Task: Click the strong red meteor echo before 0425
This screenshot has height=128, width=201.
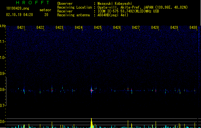Action: pos(91,90)
